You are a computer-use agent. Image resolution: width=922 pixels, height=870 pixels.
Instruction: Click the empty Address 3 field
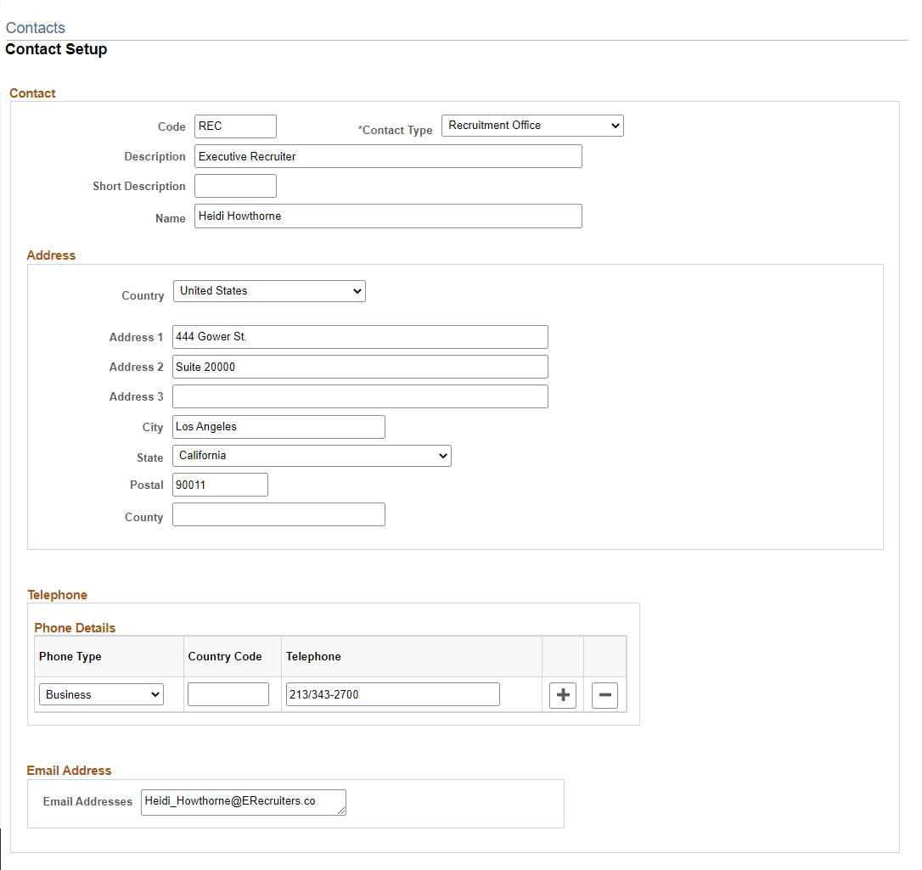(359, 396)
